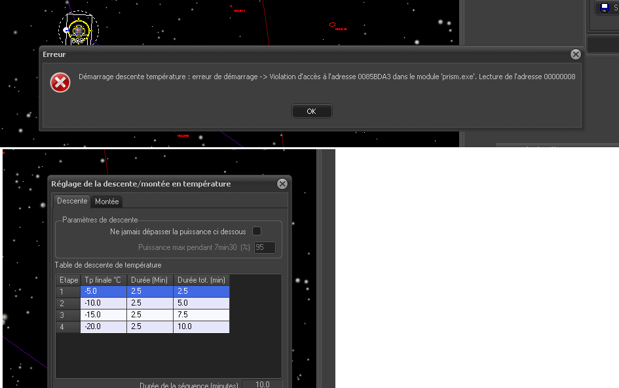619x388 pixels.
Task: Close the Réglage de la descente/montée dialog
Action: [282, 184]
